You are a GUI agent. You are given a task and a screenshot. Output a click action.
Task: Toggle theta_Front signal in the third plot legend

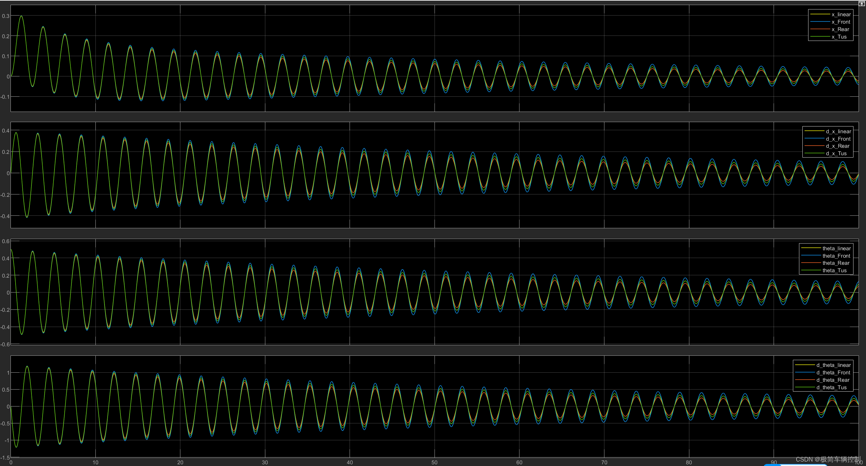tap(826, 256)
